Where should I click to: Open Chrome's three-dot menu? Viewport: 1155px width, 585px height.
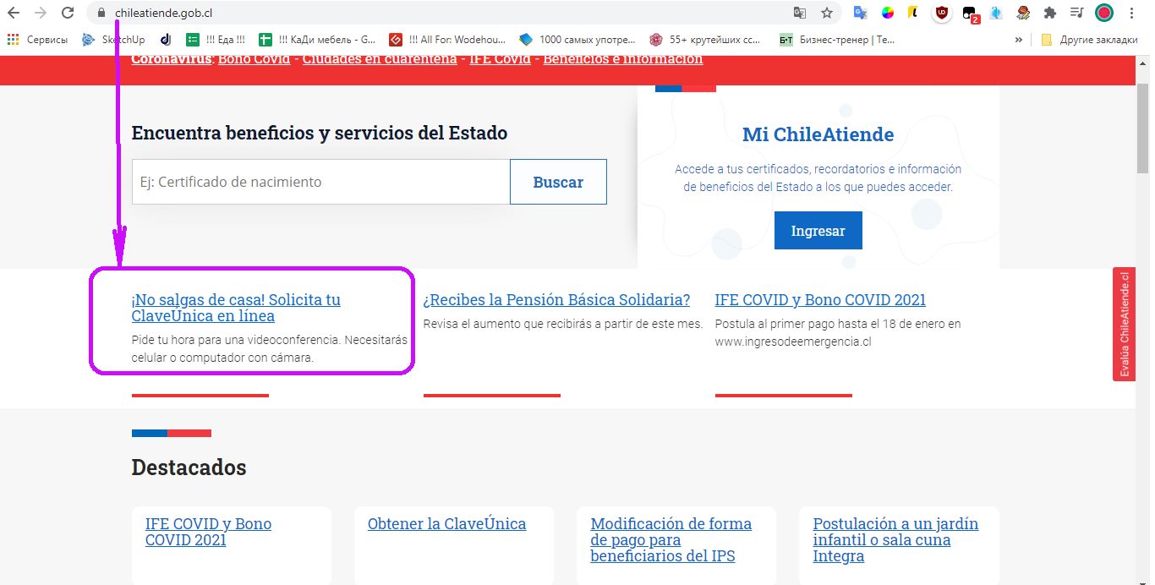tap(1131, 13)
